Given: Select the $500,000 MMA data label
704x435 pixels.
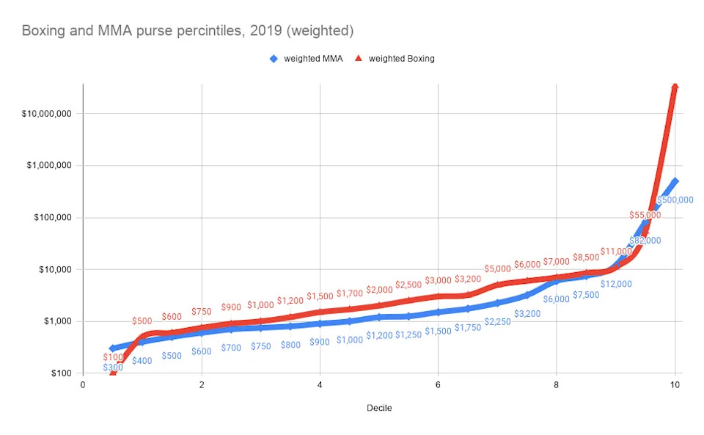Looking at the screenshot, I should [675, 200].
